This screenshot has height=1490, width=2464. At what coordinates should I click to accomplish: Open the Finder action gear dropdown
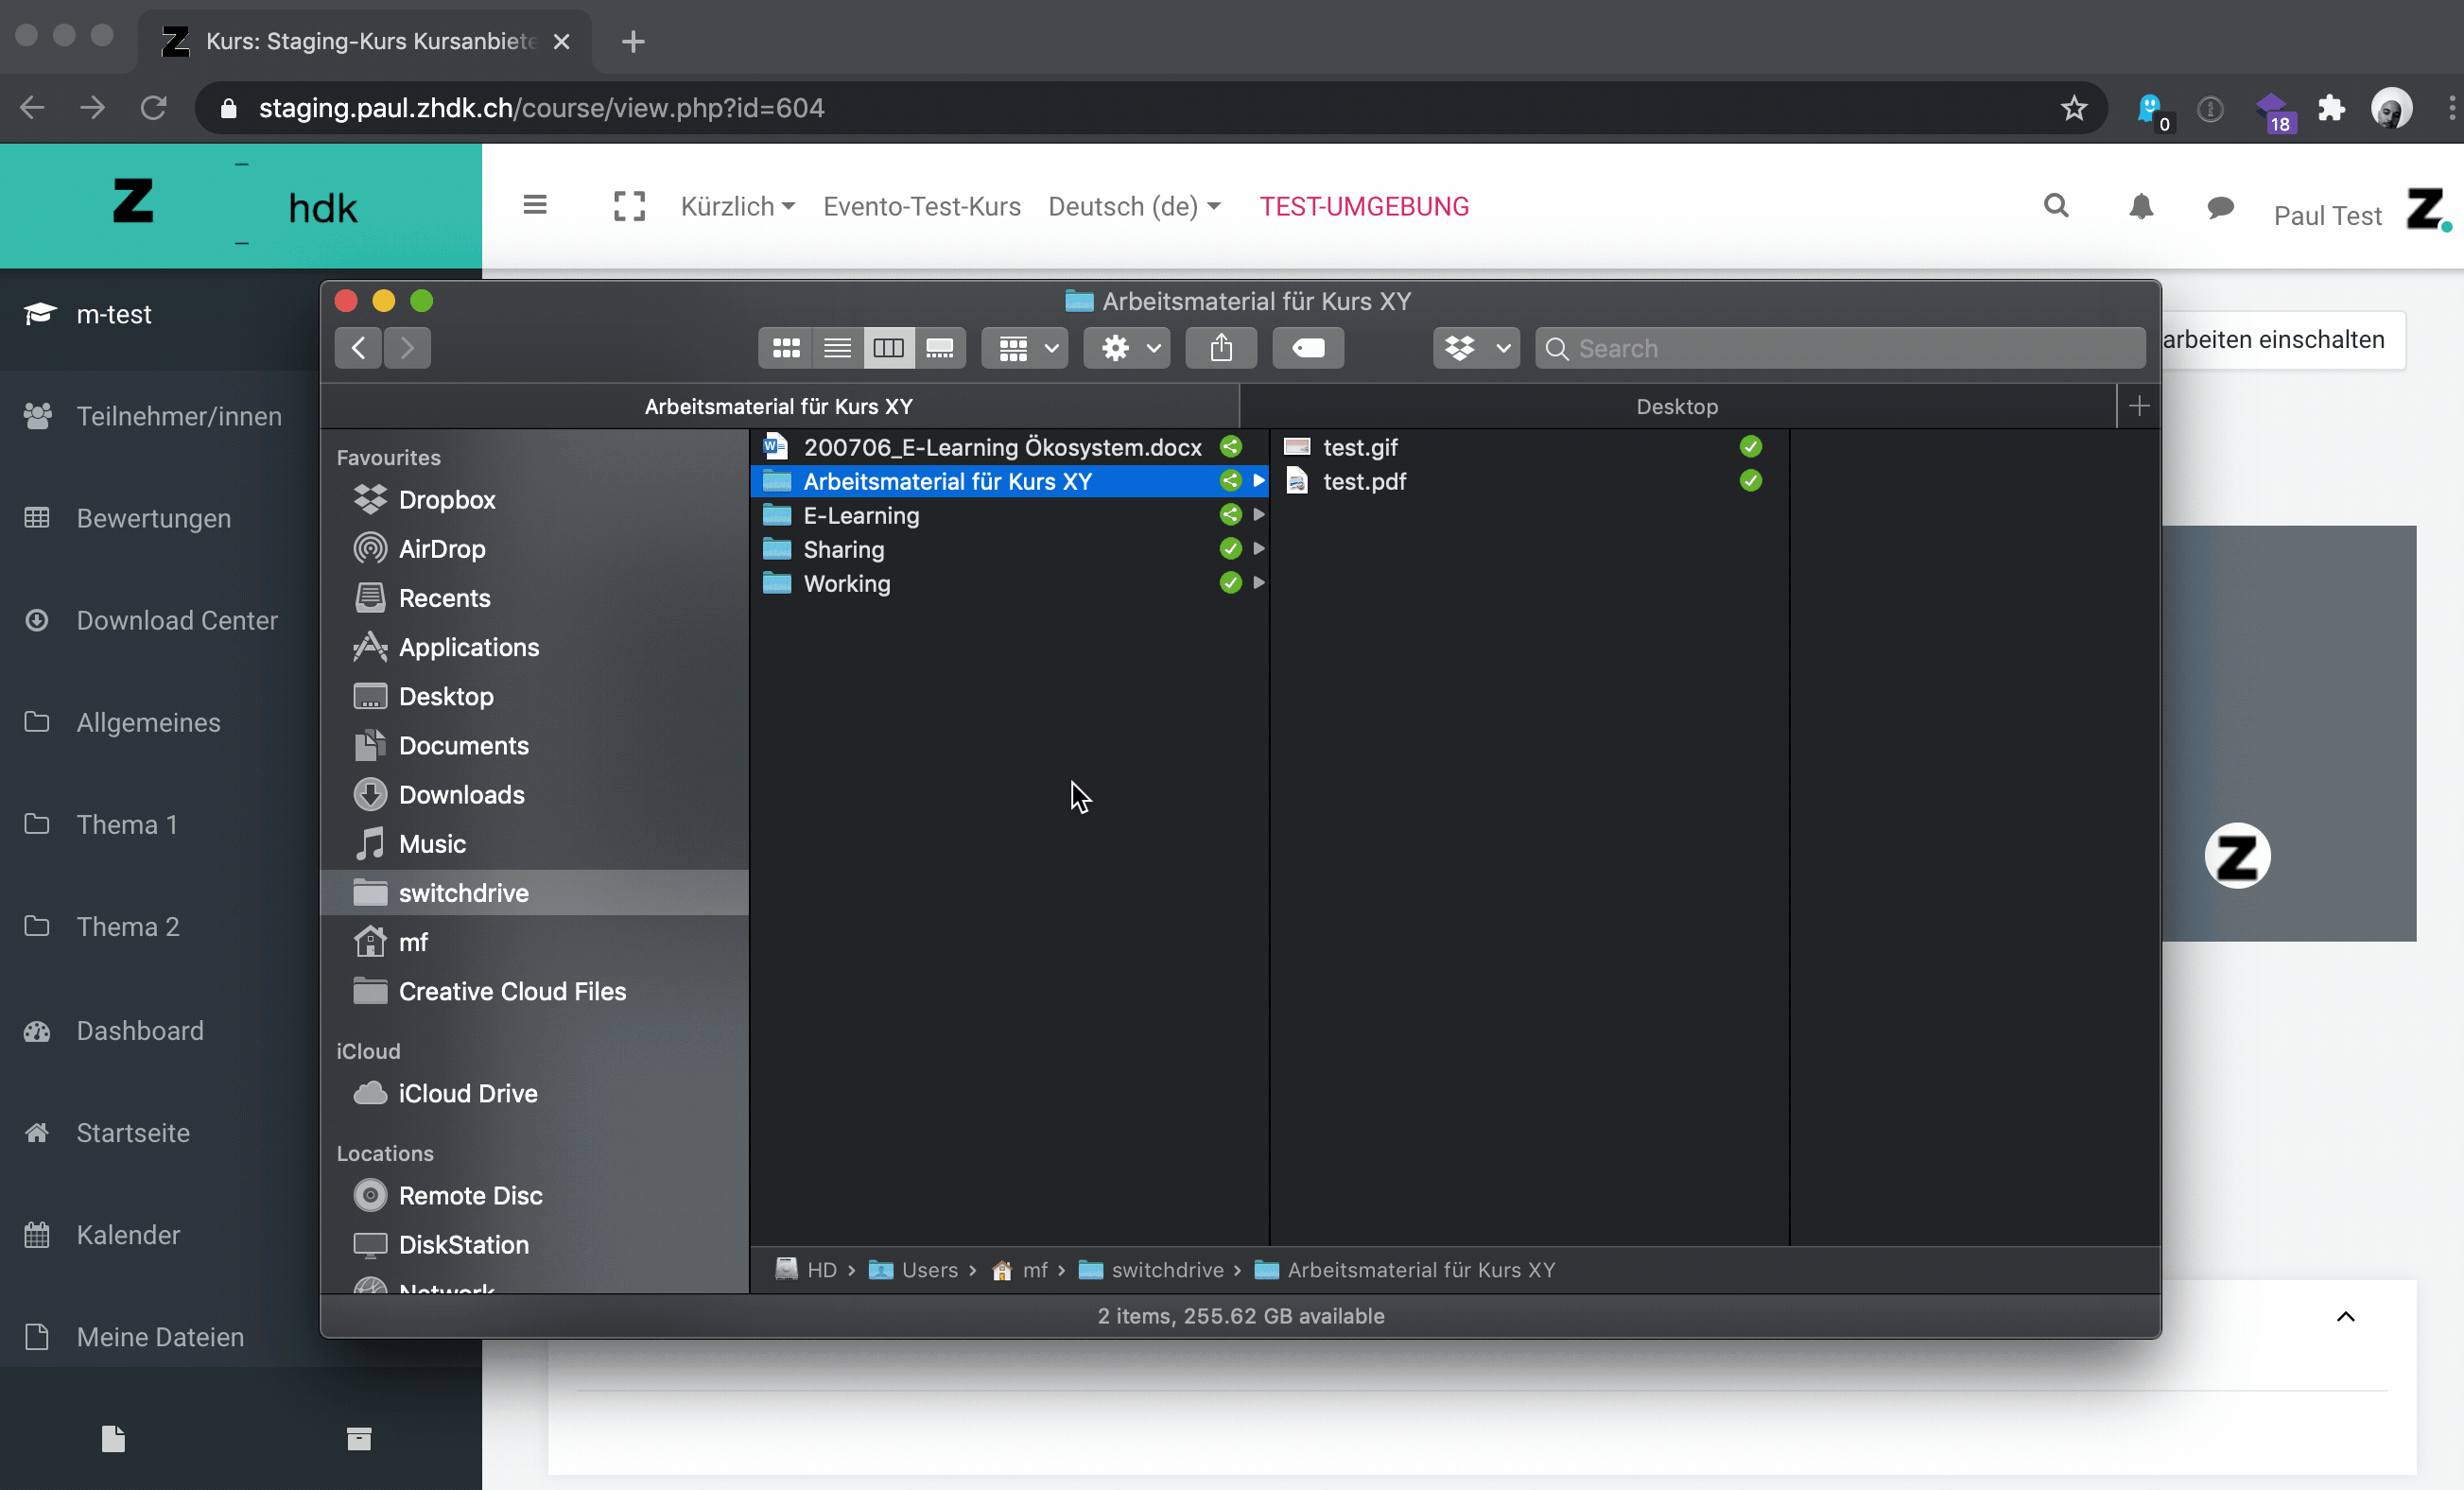coord(1127,348)
